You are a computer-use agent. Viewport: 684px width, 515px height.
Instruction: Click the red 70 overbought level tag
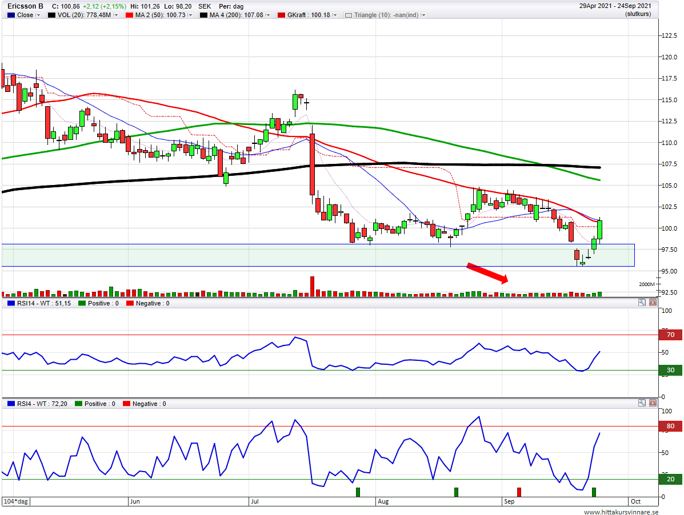pos(670,335)
